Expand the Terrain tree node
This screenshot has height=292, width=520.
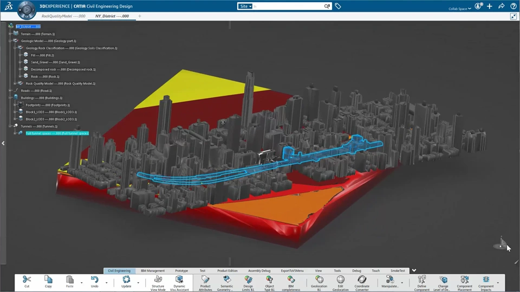(x=10, y=34)
